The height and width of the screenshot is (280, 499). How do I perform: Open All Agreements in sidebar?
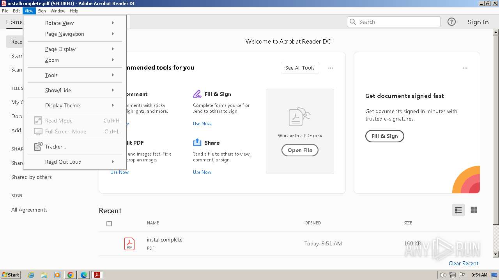pos(29,210)
